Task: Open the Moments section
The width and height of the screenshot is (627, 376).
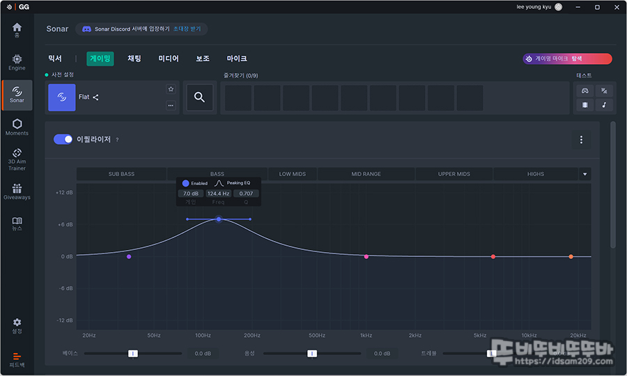Action: click(17, 127)
